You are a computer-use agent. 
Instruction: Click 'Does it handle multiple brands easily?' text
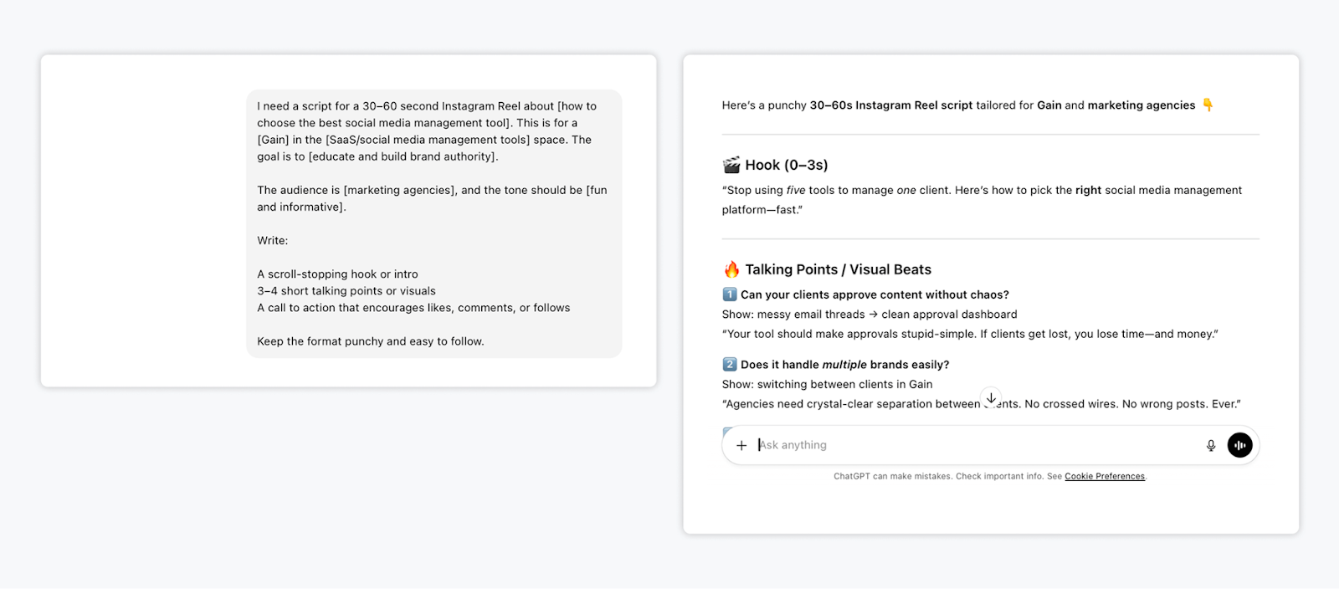pyautogui.click(x=844, y=365)
